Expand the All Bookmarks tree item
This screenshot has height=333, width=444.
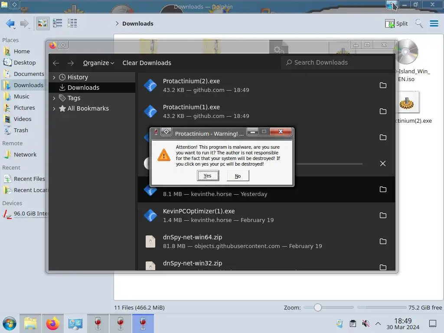point(54,108)
